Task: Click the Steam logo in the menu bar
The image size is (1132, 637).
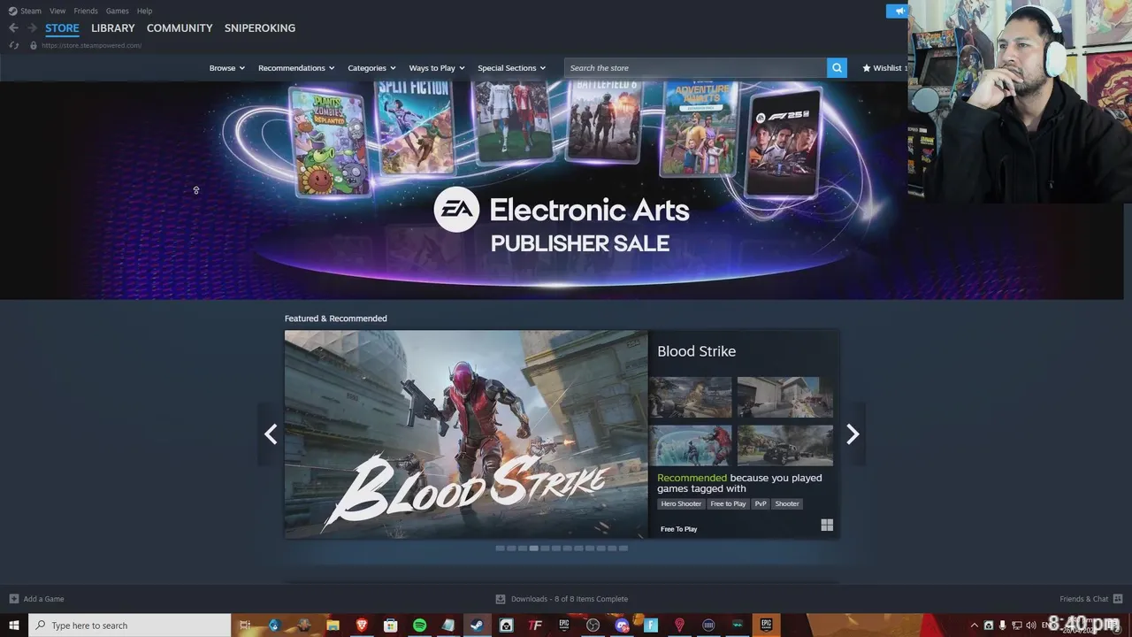Action: [x=12, y=11]
